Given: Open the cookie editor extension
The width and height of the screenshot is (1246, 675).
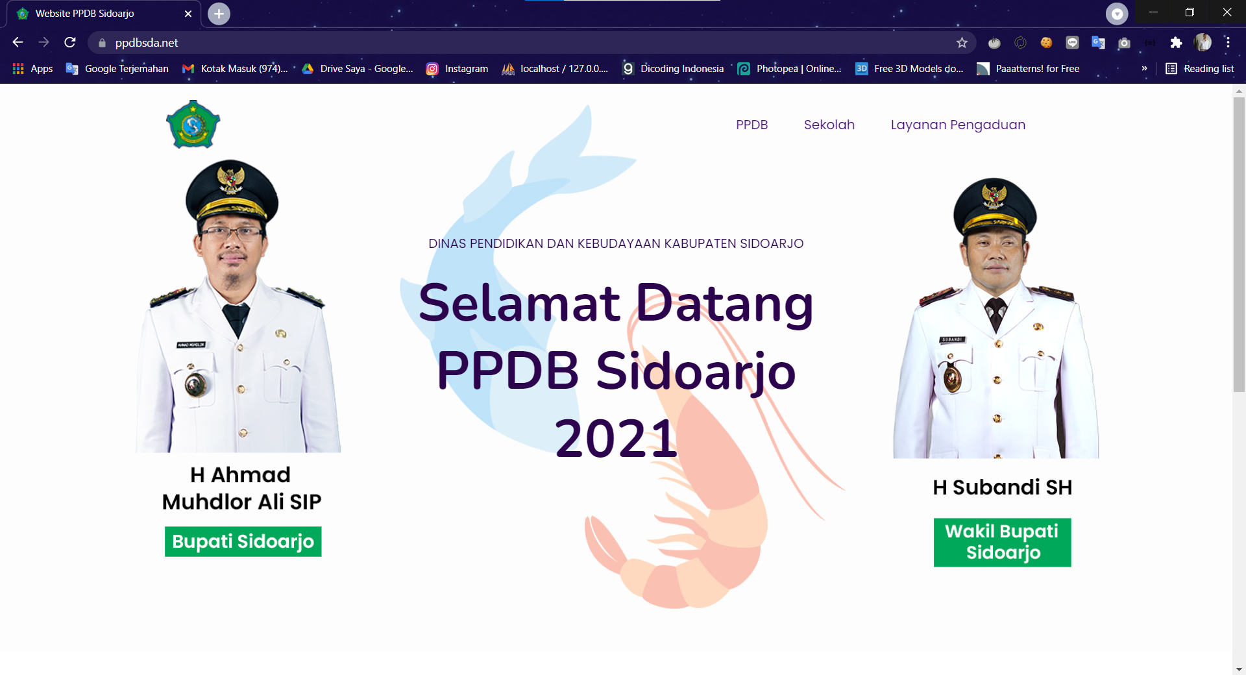Looking at the screenshot, I should click(x=1046, y=43).
